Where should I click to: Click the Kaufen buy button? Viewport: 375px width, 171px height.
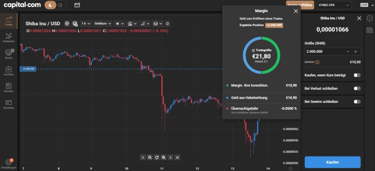point(332,162)
